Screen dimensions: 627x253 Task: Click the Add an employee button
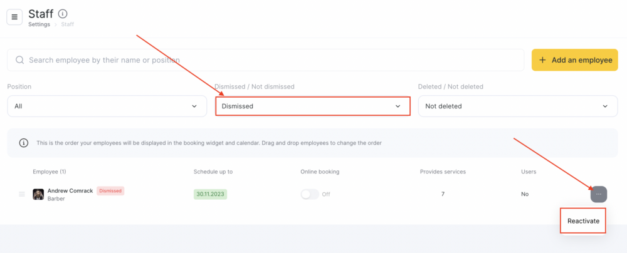[x=574, y=60]
